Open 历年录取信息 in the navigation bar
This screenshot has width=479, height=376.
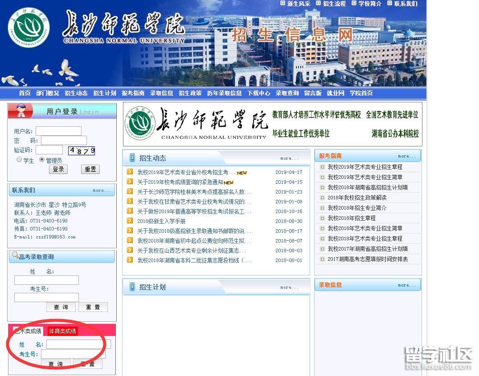tap(224, 93)
